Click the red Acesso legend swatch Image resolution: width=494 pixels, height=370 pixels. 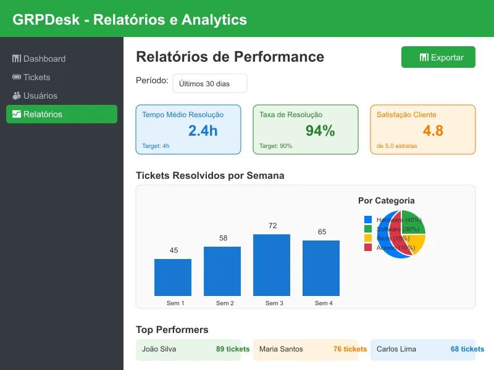coord(368,247)
